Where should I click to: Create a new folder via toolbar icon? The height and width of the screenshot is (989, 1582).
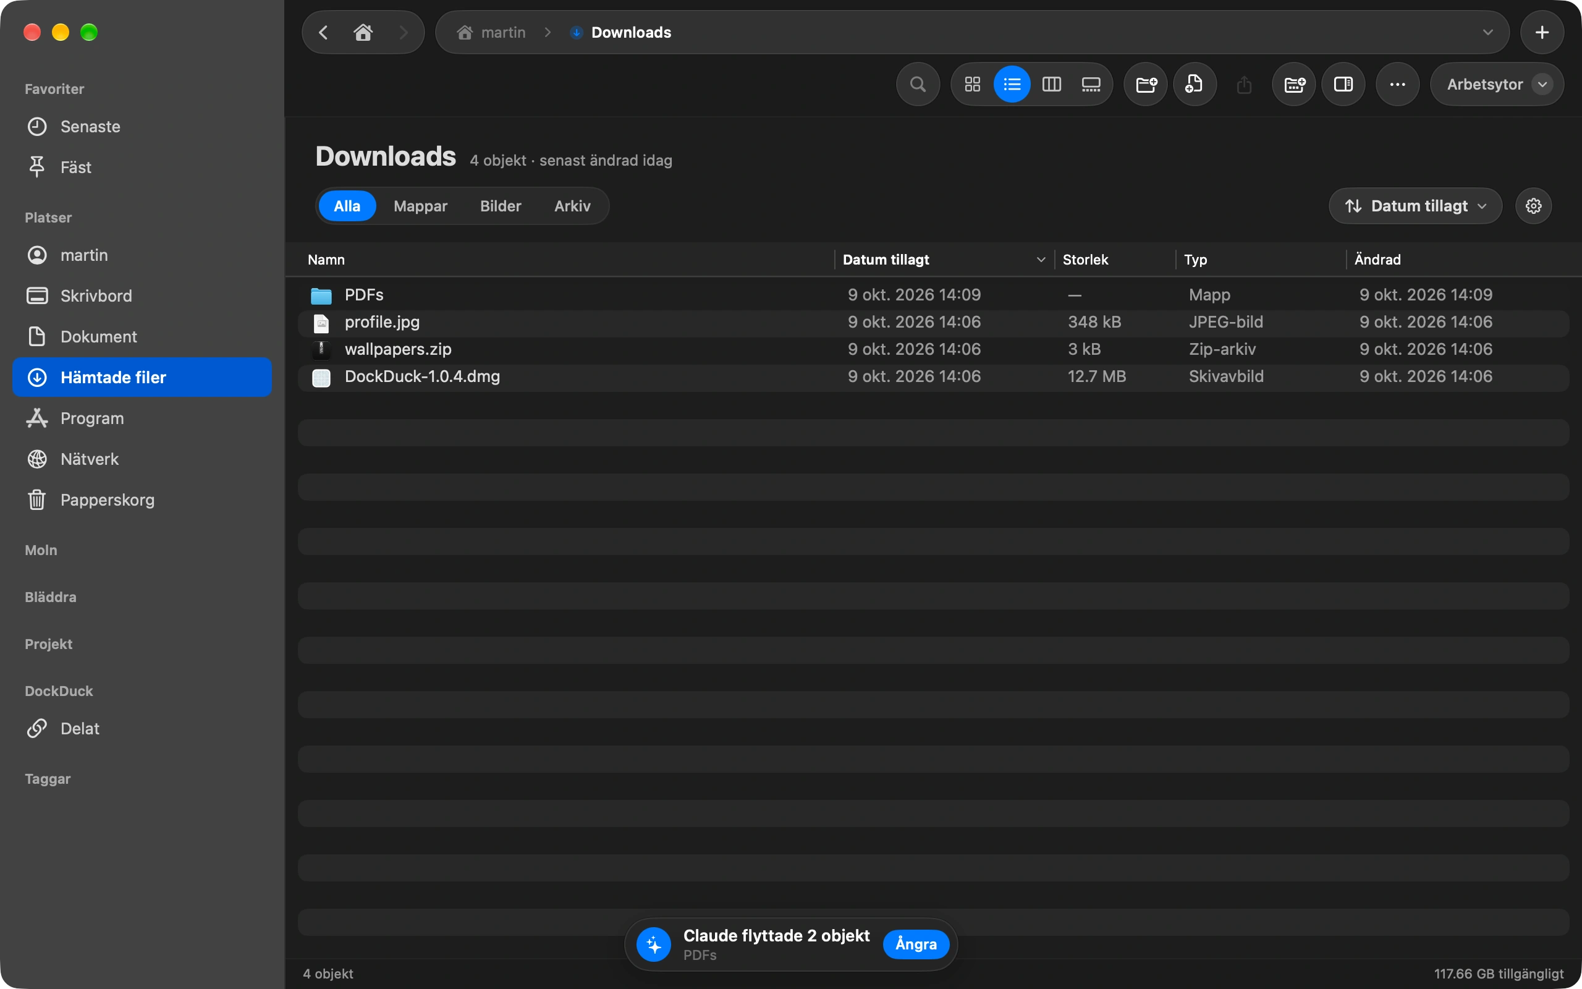(1146, 85)
